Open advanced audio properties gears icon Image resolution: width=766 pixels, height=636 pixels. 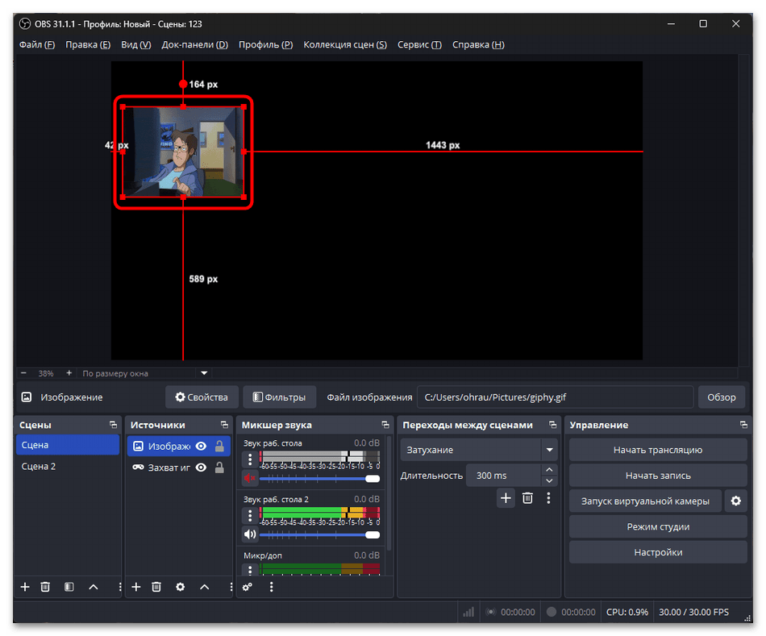pos(248,587)
